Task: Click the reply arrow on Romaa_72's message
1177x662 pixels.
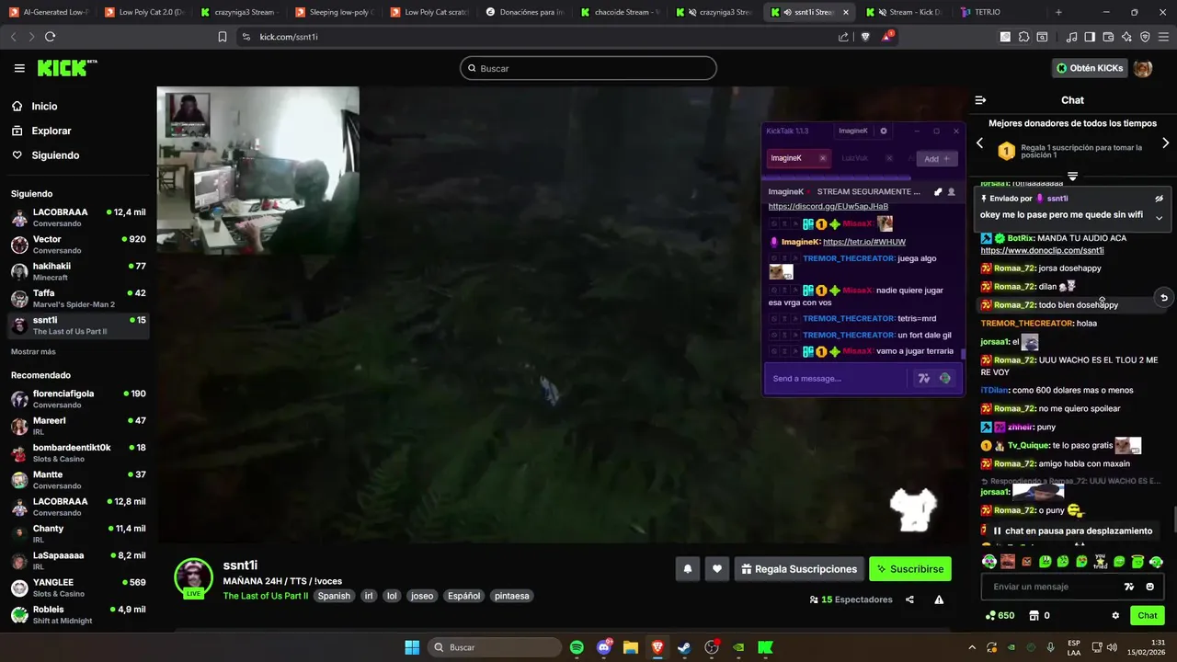Action: (x=1164, y=297)
